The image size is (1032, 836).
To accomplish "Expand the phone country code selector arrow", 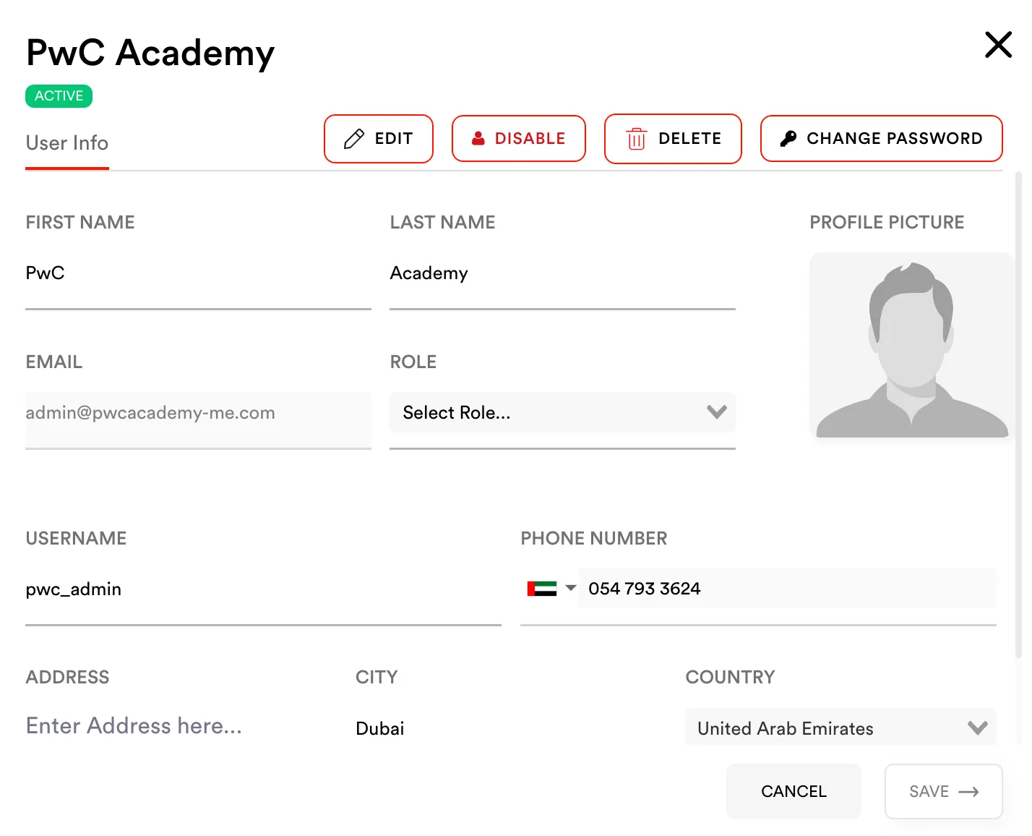I will (571, 588).
